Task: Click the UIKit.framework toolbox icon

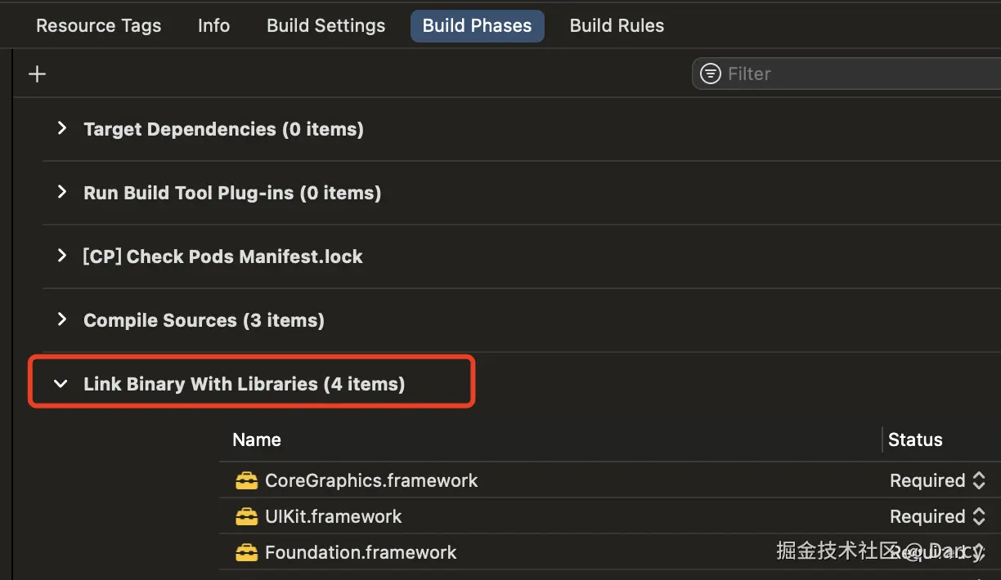Action: coord(246,516)
